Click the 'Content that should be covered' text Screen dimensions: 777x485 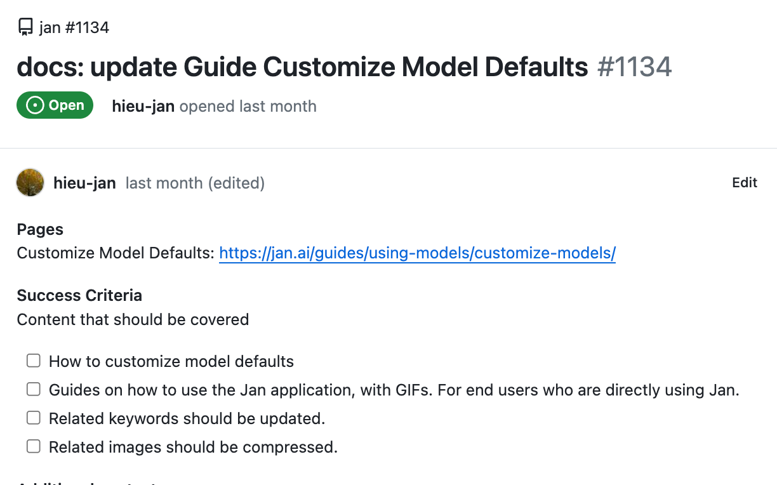click(x=133, y=319)
